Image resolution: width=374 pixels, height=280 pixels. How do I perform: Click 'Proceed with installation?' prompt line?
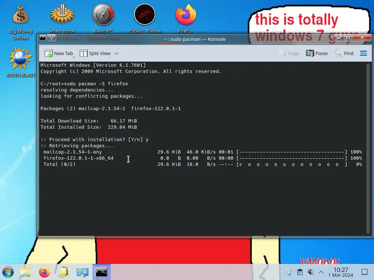point(95,139)
